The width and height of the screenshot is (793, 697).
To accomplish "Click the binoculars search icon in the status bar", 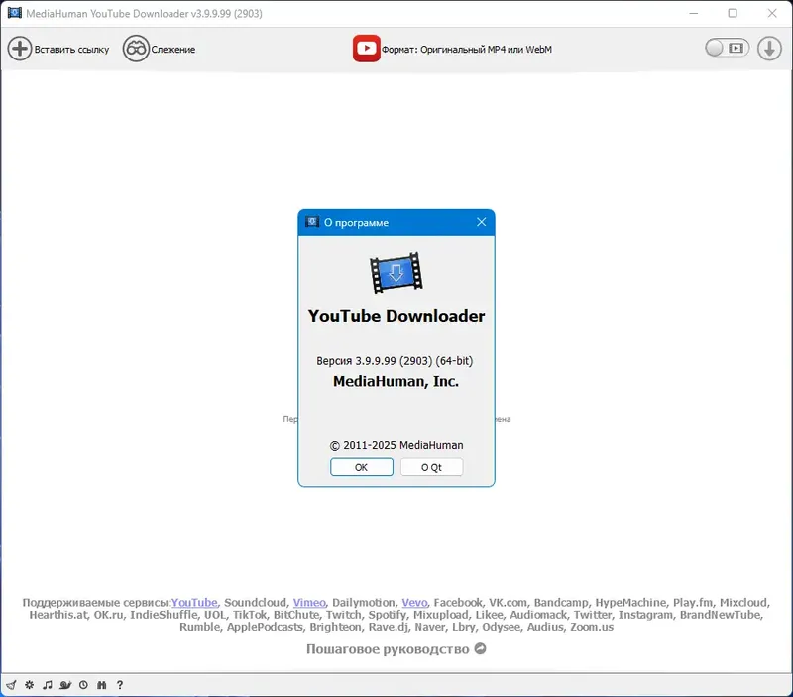I will tap(102, 685).
